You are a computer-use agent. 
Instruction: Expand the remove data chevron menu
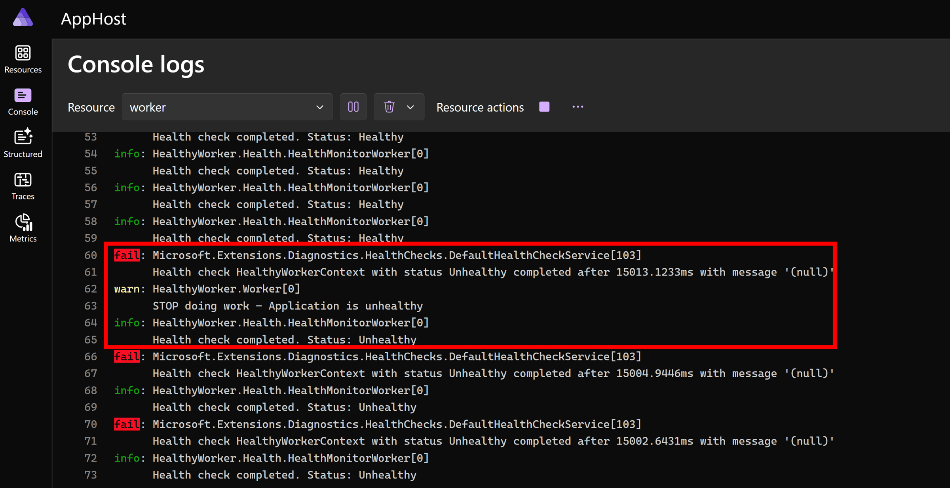click(x=410, y=107)
